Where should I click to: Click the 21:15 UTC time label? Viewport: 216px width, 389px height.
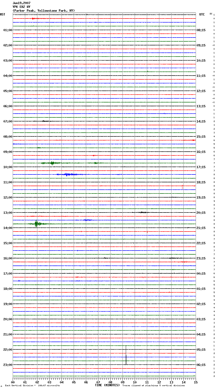(201, 228)
